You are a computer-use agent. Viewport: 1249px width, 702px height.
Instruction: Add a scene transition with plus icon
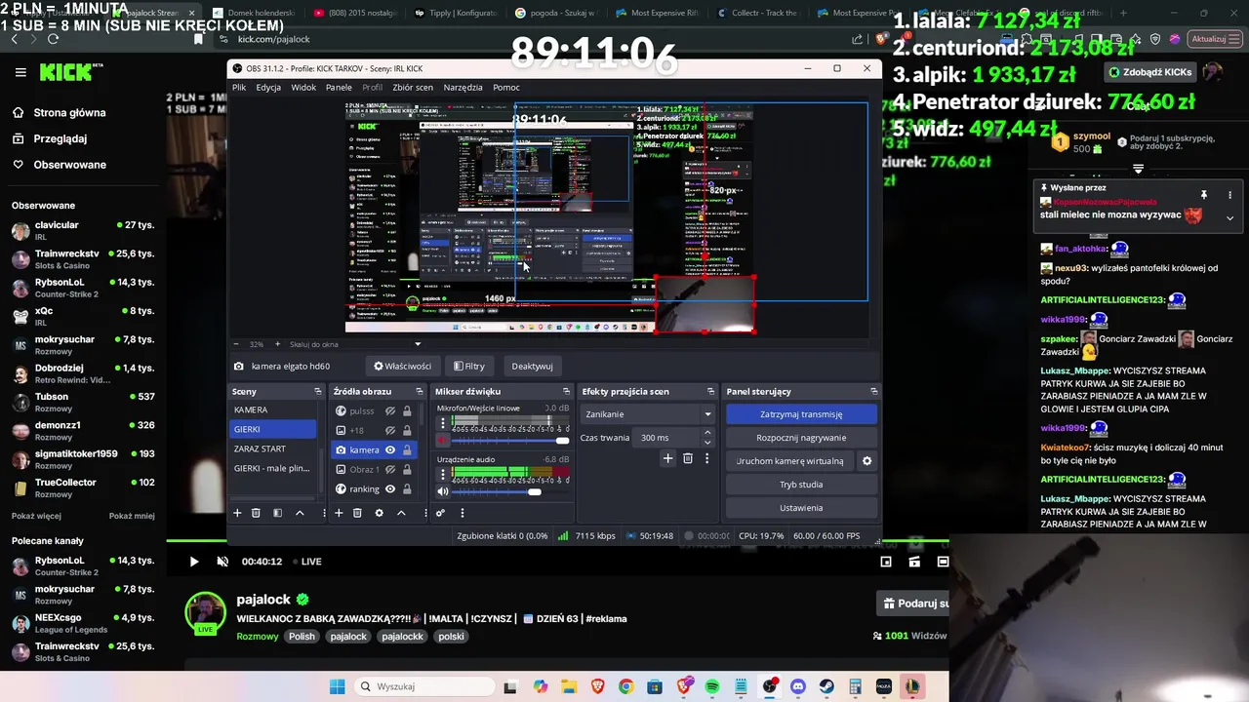(667, 458)
